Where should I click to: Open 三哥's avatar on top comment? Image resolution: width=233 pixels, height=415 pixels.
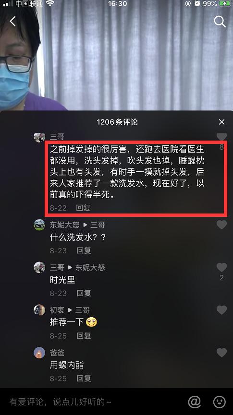coord(39,137)
